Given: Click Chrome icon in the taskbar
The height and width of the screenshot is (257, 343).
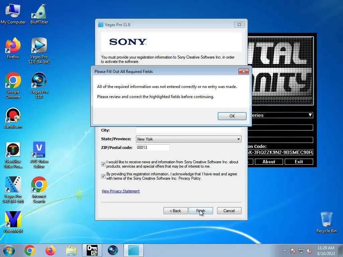Looking at the screenshot, I should point(30,250).
